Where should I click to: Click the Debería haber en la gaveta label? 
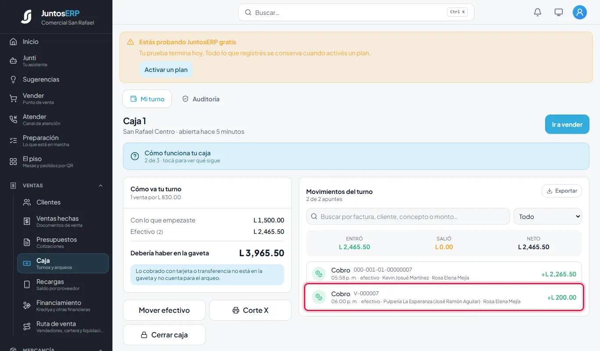(x=170, y=253)
